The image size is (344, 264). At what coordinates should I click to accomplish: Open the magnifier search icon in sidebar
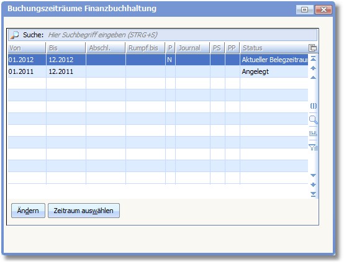click(314, 120)
